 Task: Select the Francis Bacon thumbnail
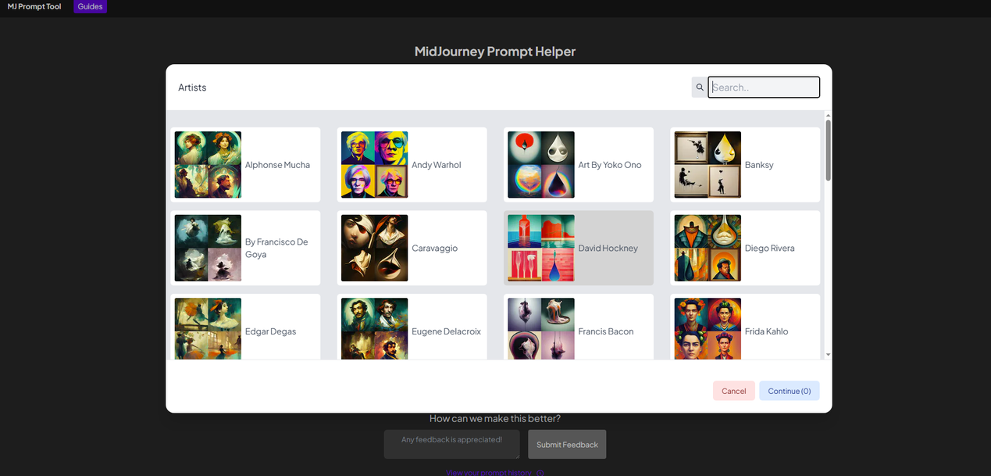(541, 328)
